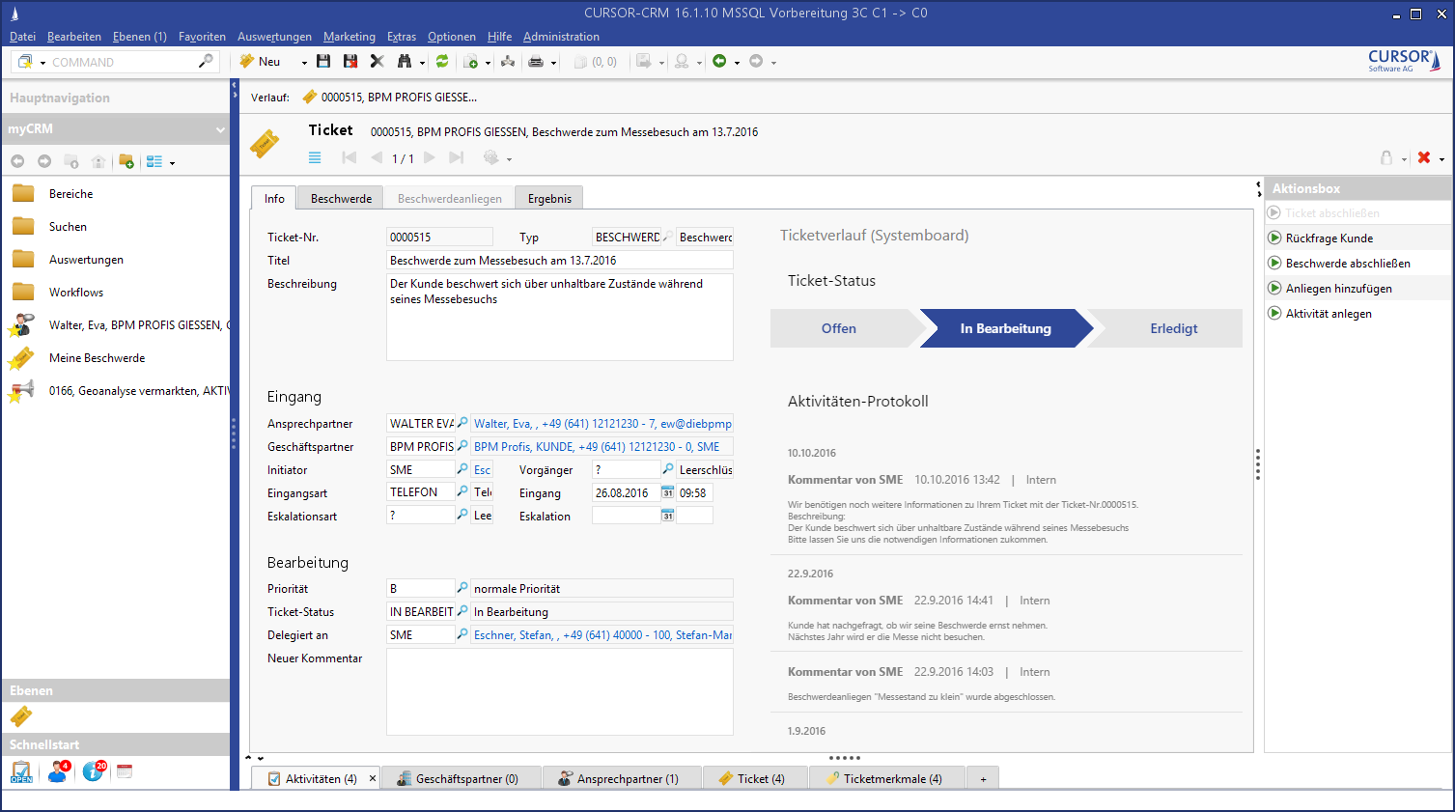The image size is (1455, 812).
Task: Click lookup magnifier next to Priorität field
Action: pos(462,588)
